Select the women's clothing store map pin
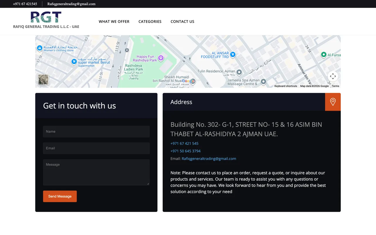 40,48
